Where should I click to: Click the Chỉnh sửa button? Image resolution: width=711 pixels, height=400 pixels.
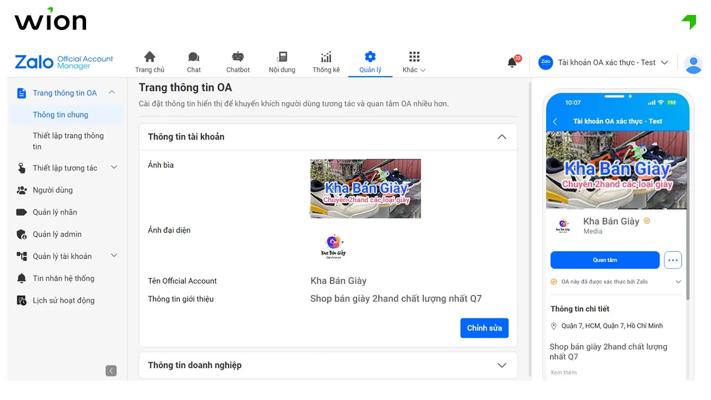(484, 328)
